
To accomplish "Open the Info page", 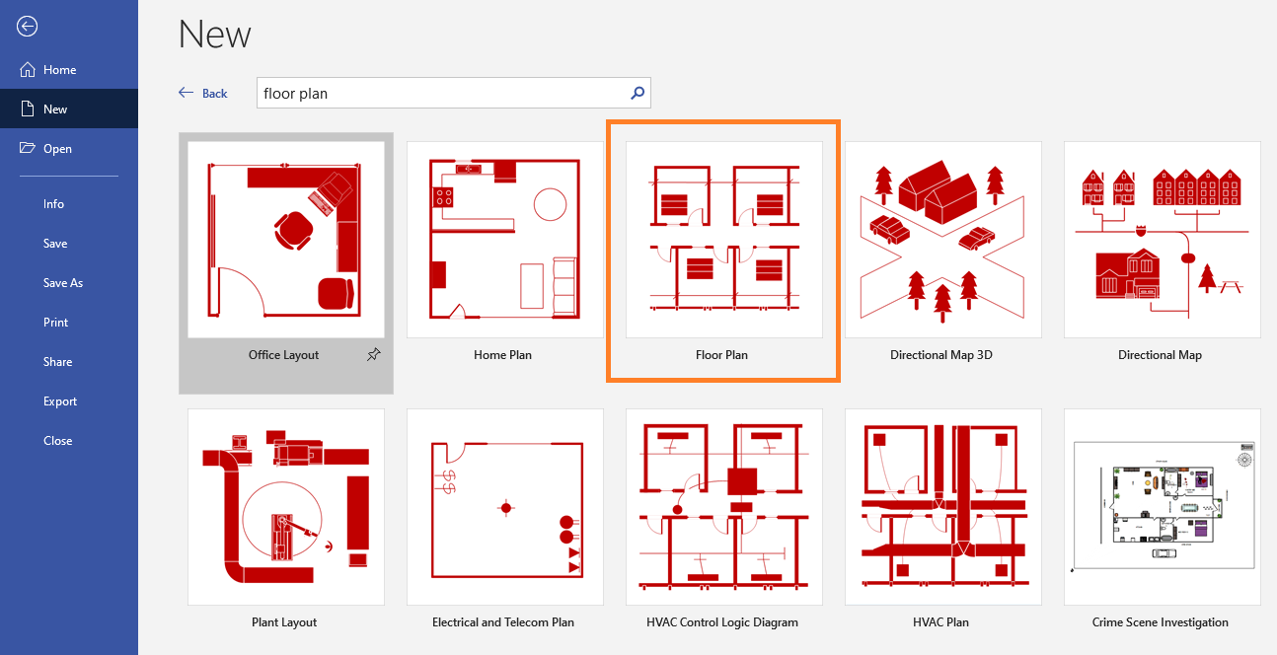I will [x=55, y=203].
